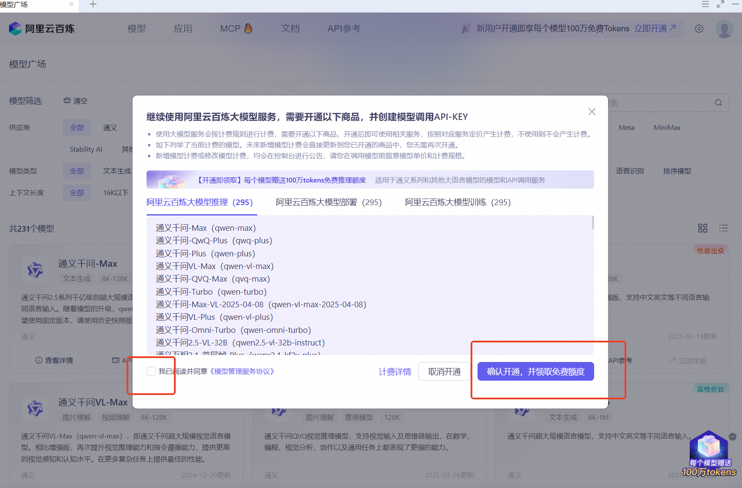The height and width of the screenshot is (488, 742).
Task: Click the 阿里云百炼 logo
Action: [42, 29]
